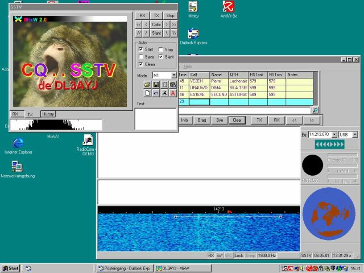Open Internet Explorer desktop icon
Screen dimensions: 364x273
click(x=18, y=146)
